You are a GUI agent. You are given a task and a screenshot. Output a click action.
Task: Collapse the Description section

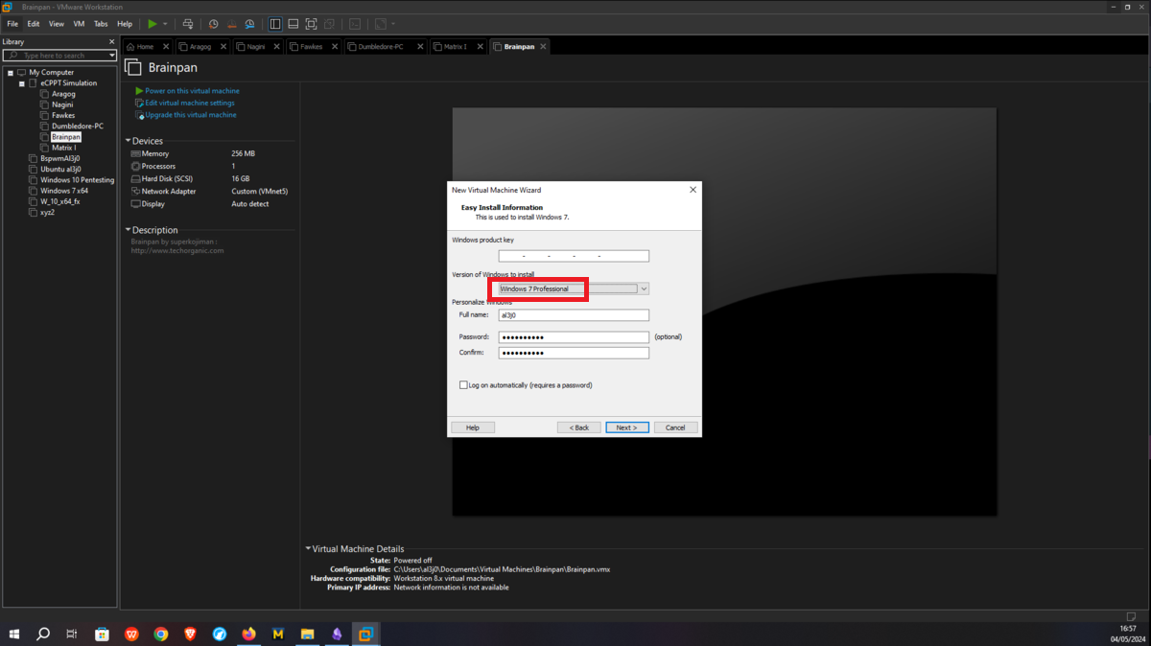tap(128, 230)
